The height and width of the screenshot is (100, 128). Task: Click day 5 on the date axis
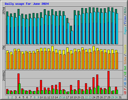click(x=23, y=97)
